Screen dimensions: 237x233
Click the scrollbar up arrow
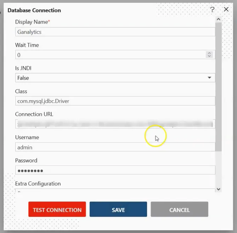[219, 19]
